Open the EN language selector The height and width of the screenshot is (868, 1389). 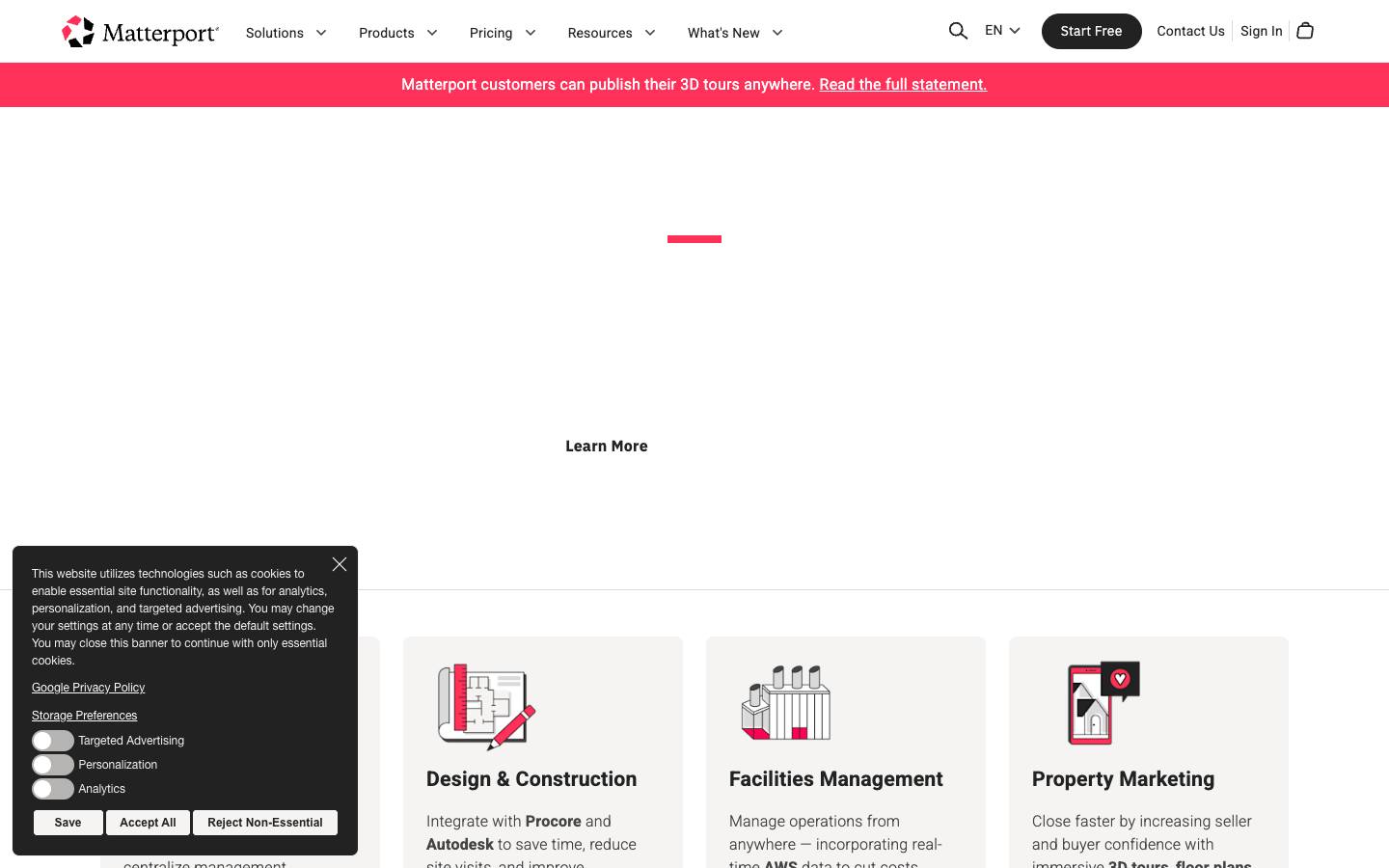(x=1002, y=31)
